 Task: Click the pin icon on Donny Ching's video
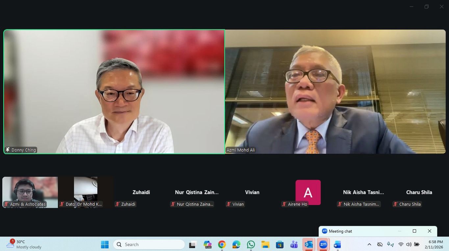click(8, 150)
